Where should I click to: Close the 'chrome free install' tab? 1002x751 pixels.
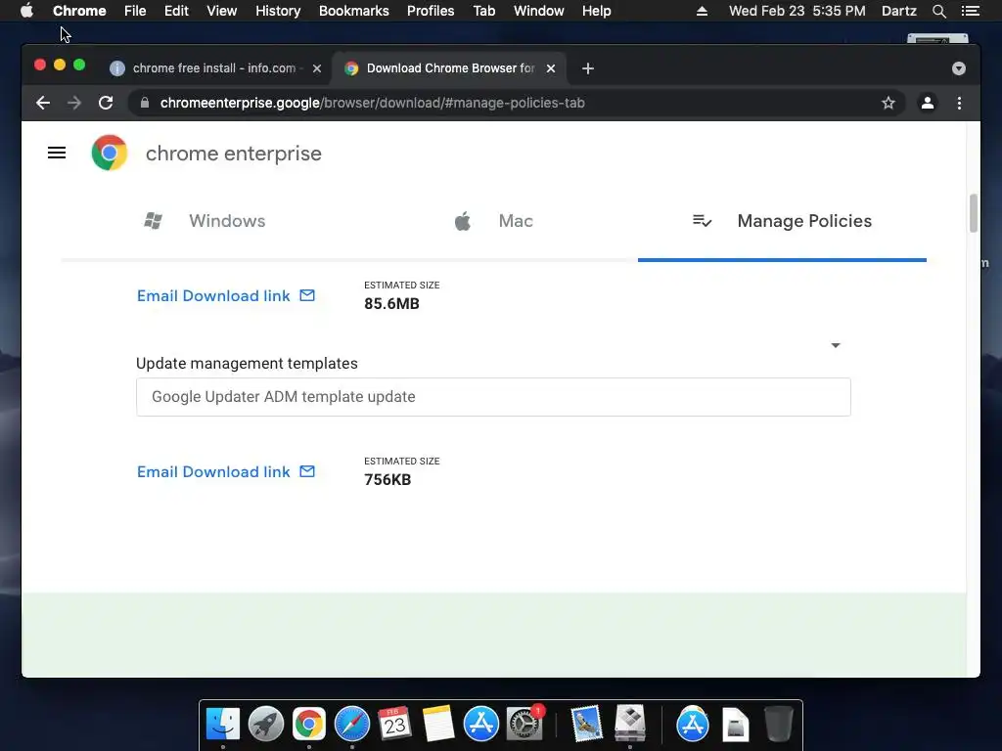(x=317, y=68)
